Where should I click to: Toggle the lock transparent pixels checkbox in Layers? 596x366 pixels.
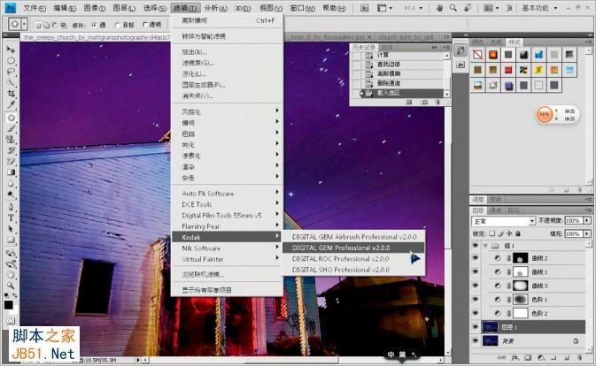[x=492, y=233]
